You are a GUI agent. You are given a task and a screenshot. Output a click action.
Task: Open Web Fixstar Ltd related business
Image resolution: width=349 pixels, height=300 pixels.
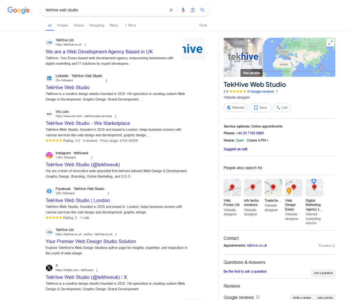(232, 197)
